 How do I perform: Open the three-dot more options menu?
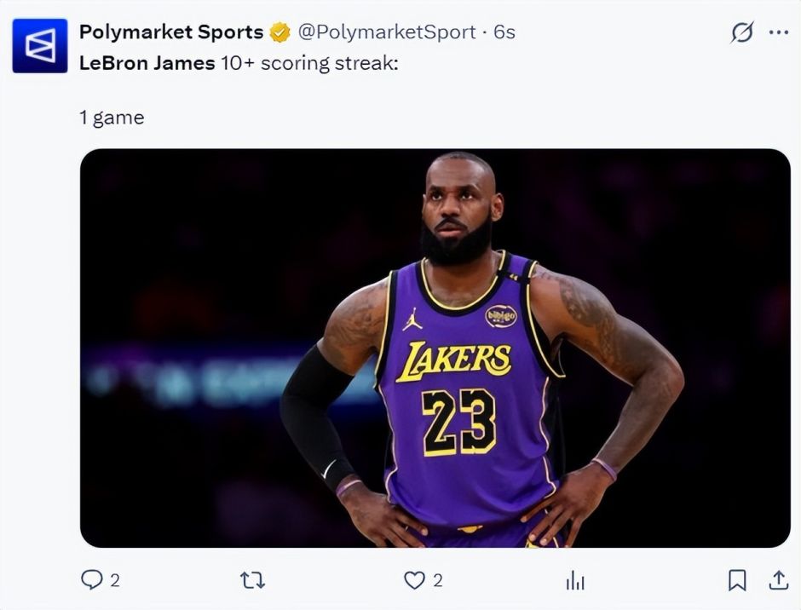pos(779,32)
